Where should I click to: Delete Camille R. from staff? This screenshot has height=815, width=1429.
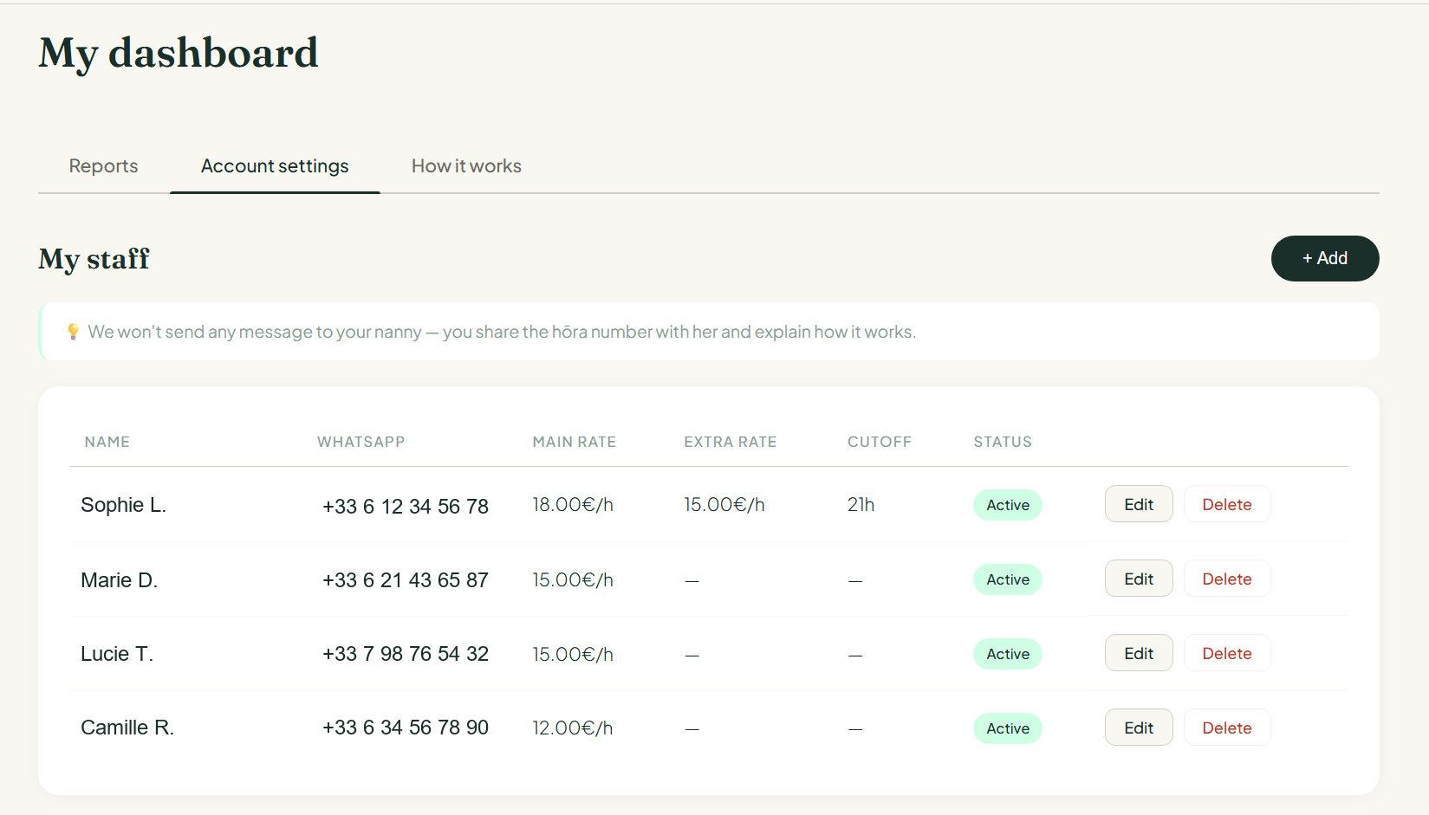[1226, 728]
